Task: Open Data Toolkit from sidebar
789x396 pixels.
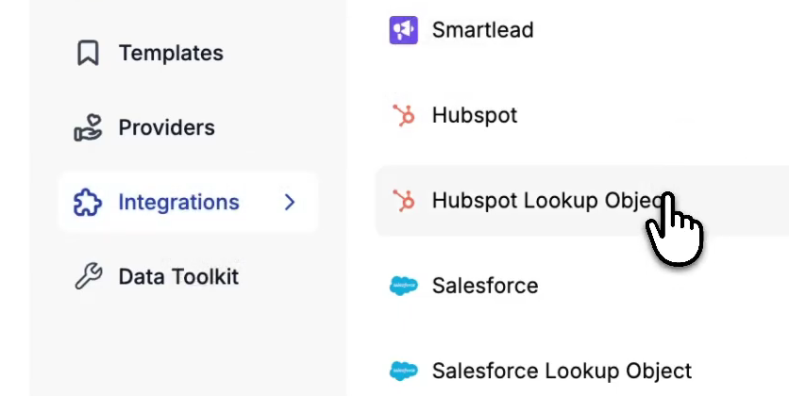Action: point(178,277)
